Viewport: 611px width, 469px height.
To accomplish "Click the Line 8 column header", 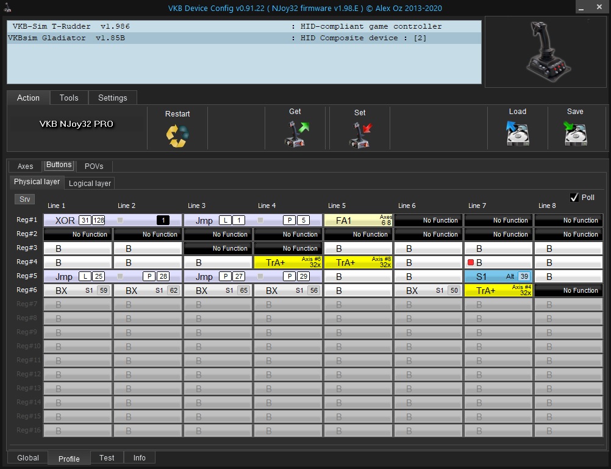I will [547, 206].
